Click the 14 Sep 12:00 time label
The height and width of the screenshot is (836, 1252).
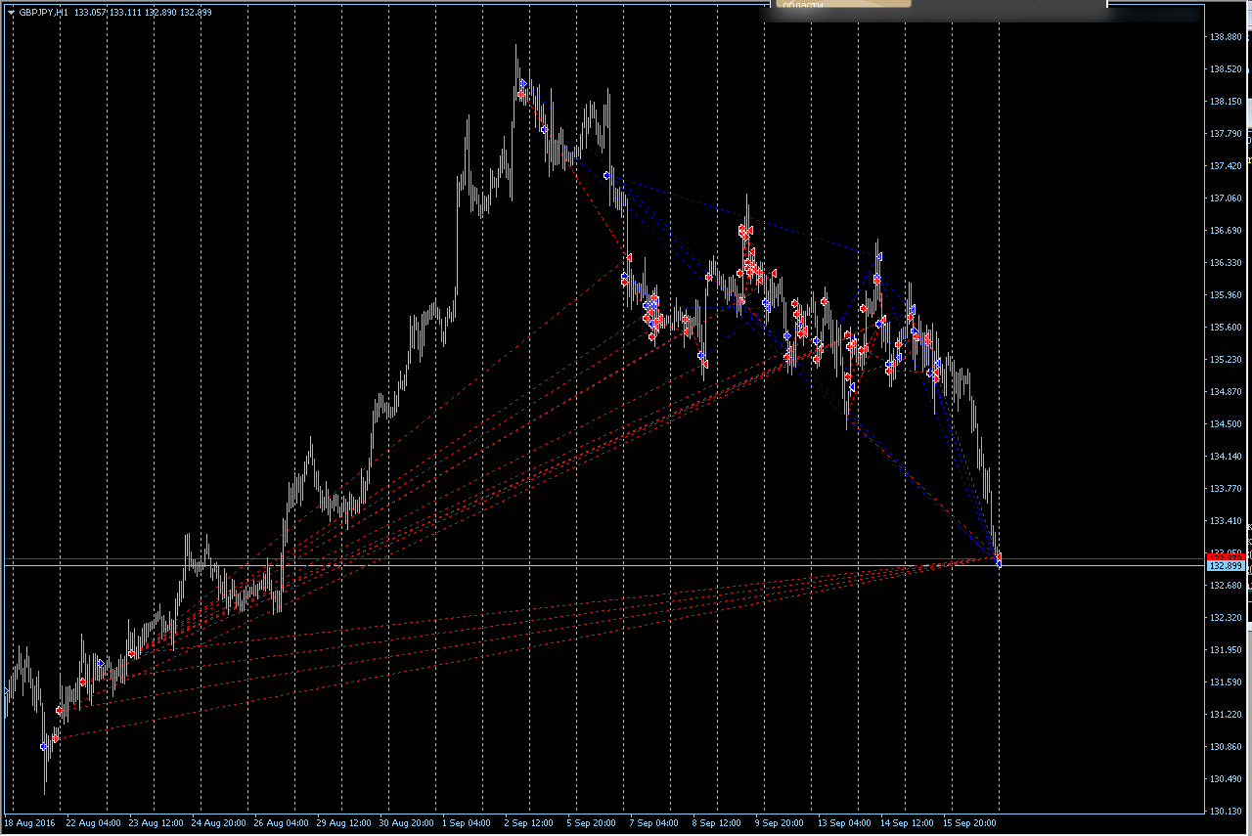coord(907,823)
